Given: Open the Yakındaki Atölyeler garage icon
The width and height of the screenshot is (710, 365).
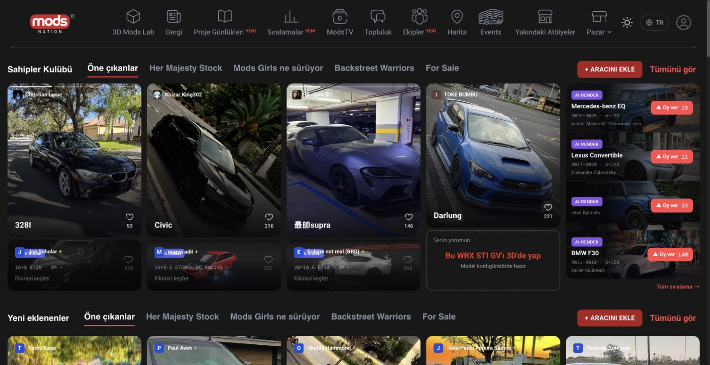Looking at the screenshot, I should [545, 17].
